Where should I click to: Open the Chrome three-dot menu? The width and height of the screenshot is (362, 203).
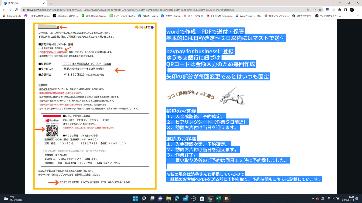click(x=358, y=10)
